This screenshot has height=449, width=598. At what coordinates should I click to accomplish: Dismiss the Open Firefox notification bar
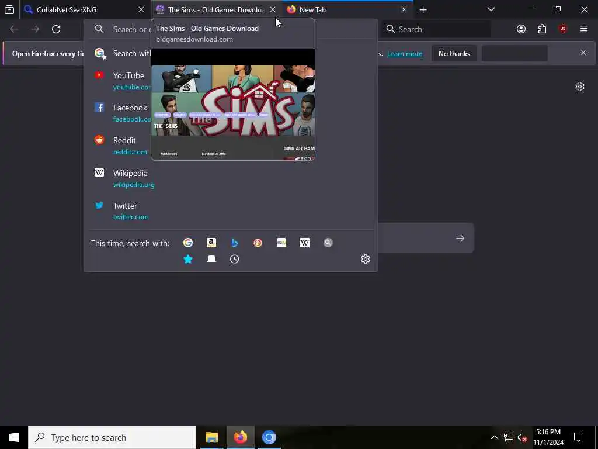pyautogui.click(x=583, y=53)
